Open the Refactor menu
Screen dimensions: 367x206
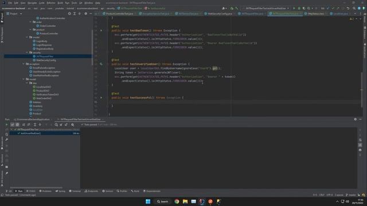pyautogui.click(x=51, y=3)
